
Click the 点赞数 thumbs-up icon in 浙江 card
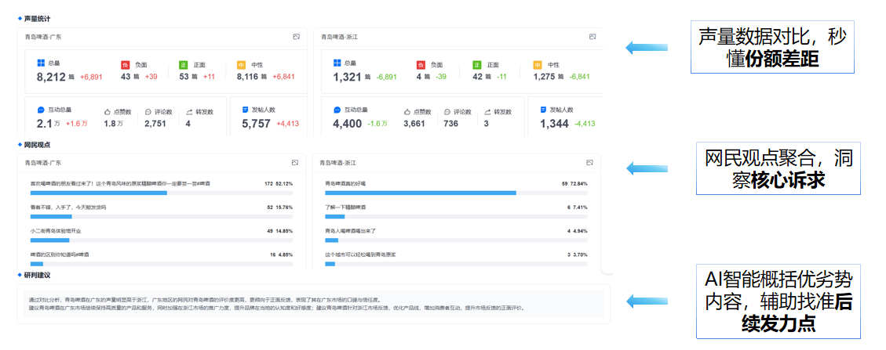click(408, 112)
